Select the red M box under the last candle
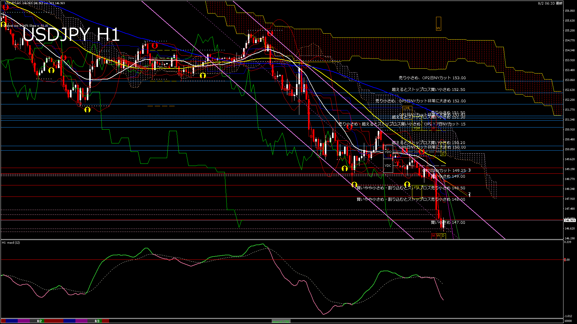The height and width of the screenshot is (324, 577). tap(433, 236)
